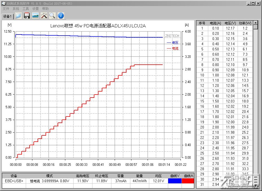Select the EBD-USB+ device cell
This screenshot has width=262, height=191.
coord(14,181)
